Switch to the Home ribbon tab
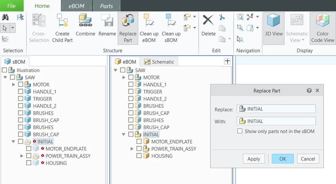Image resolution: width=336 pixels, height=184 pixels. (x=42, y=6)
